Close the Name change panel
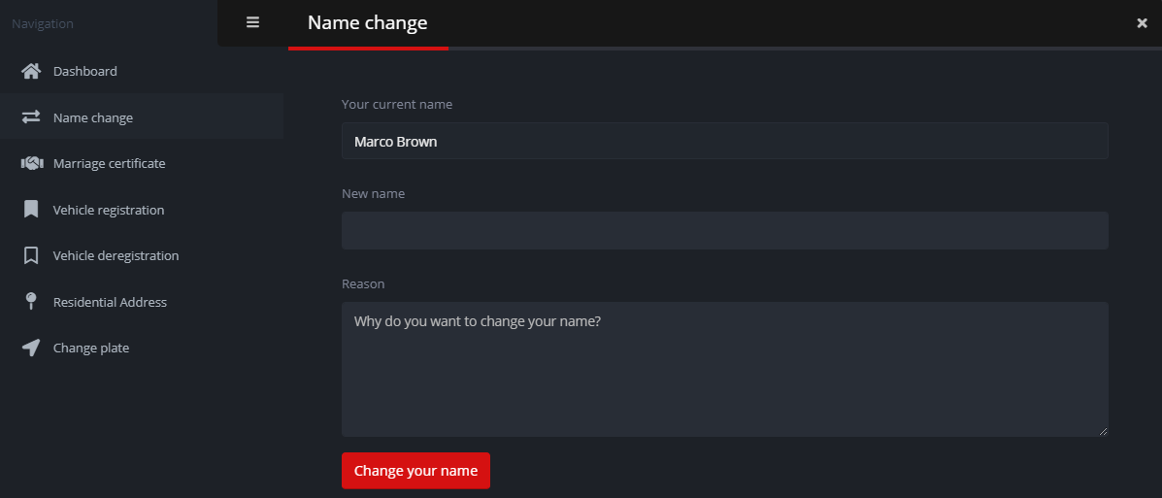This screenshot has width=1162, height=498. click(x=1142, y=23)
